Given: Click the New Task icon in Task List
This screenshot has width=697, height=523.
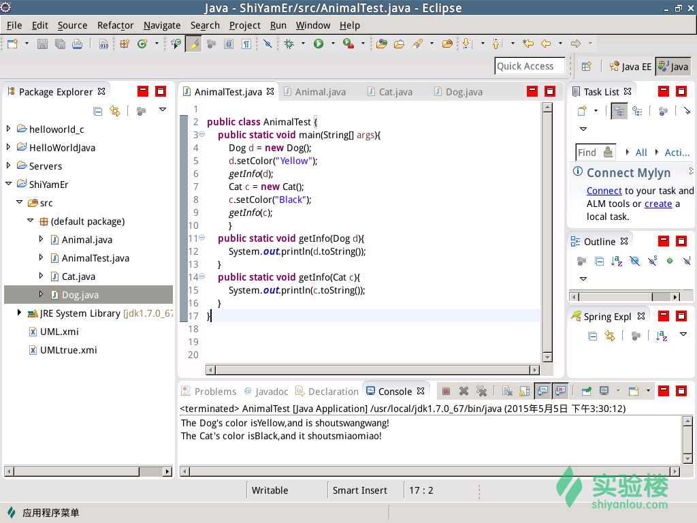Looking at the screenshot, I should tap(582, 111).
